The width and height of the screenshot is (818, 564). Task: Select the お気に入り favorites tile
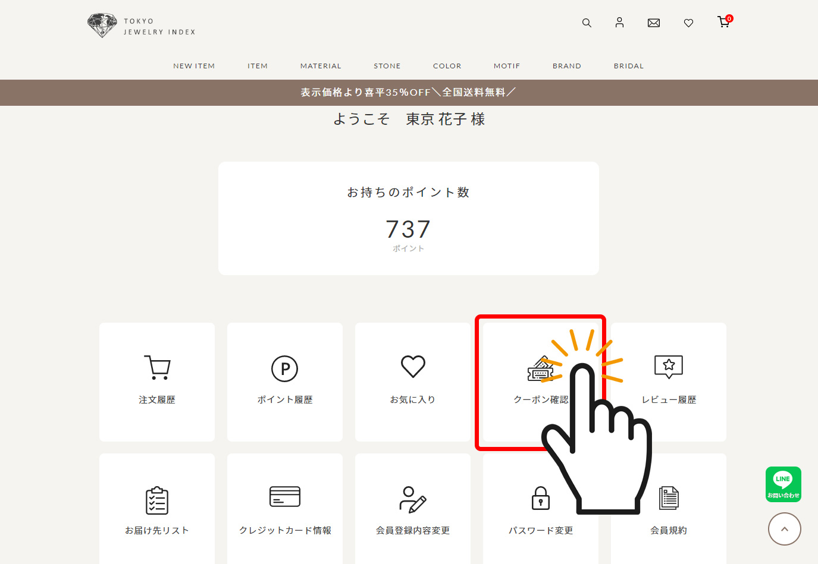(413, 382)
